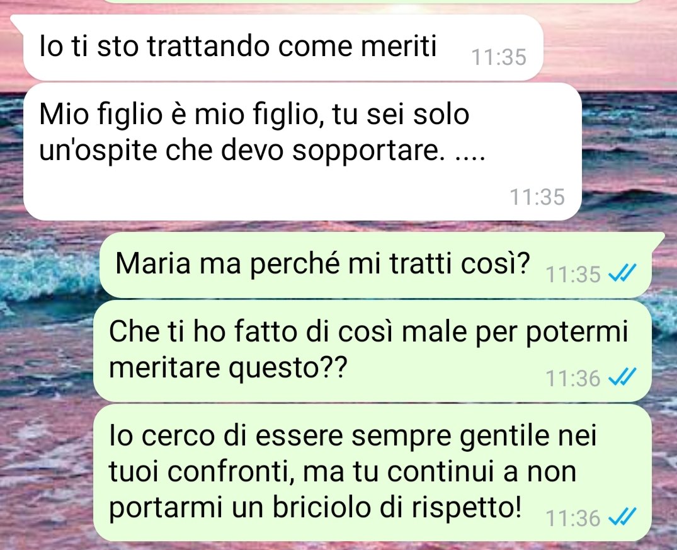677x550 pixels.
Task: Click the 11:35 timestamp beside 'mi tratti così?'
Action: point(573,274)
